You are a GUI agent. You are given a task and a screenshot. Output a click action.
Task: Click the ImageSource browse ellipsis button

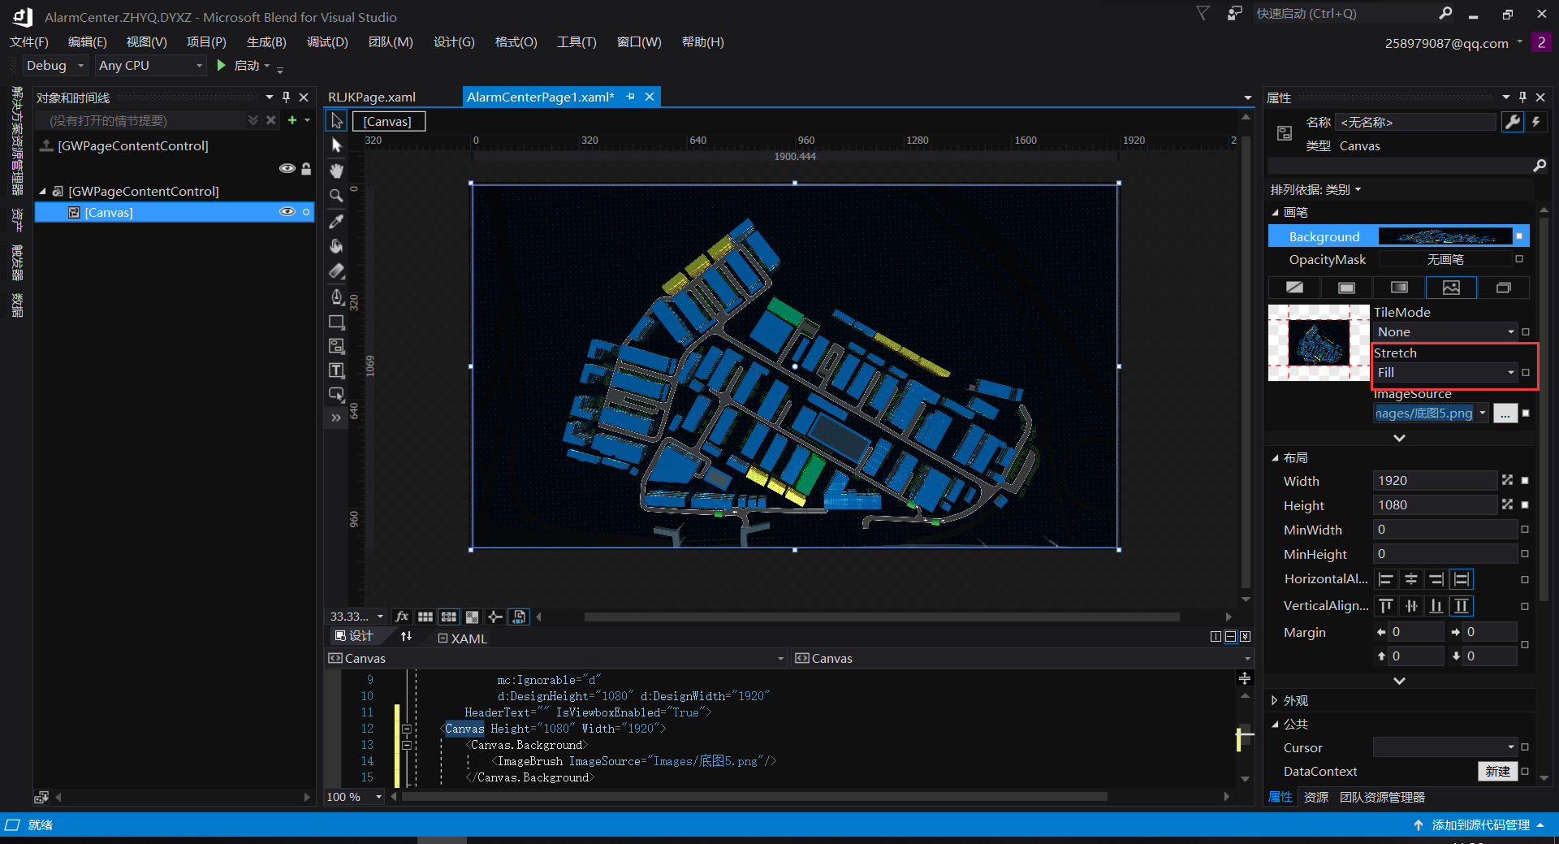coord(1505,413)
